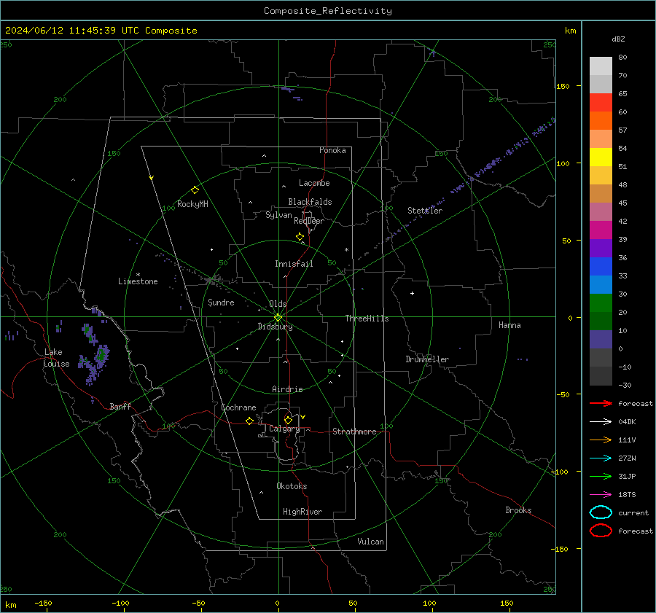The height and width of the screenshot is (613, 656).
Task: Click the Didsbury city label
Action: point(275,327)
